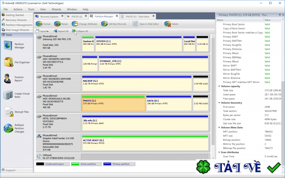Open Change Attributes from the toolbar
This screenshot has width=285, height=178.
coord(75,24)
